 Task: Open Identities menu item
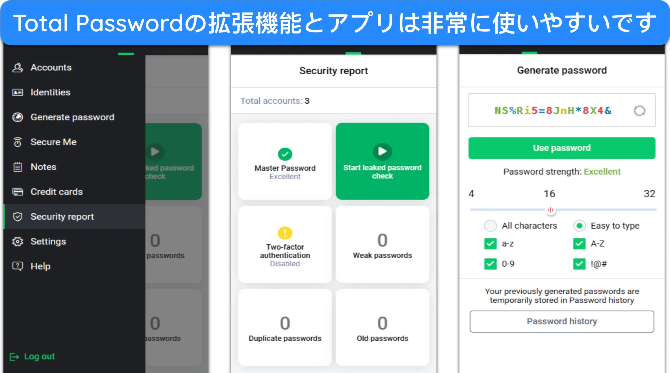coord(75,92)
